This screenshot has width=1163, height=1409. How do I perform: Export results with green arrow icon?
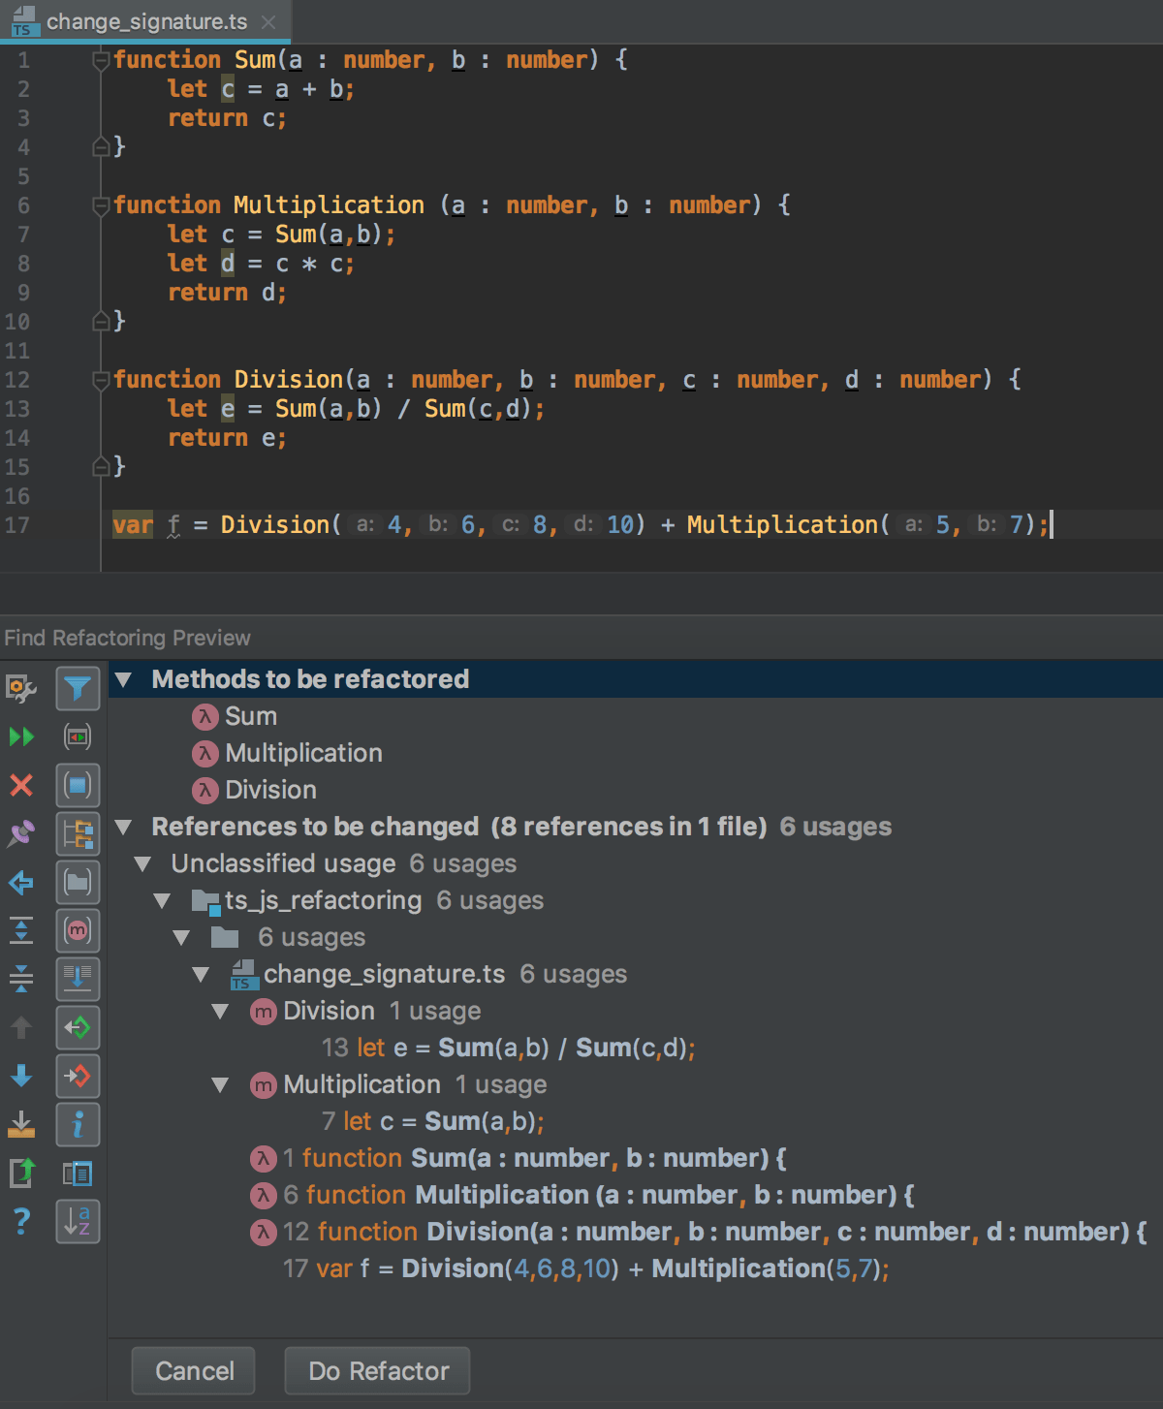(x=21, y=1173)
